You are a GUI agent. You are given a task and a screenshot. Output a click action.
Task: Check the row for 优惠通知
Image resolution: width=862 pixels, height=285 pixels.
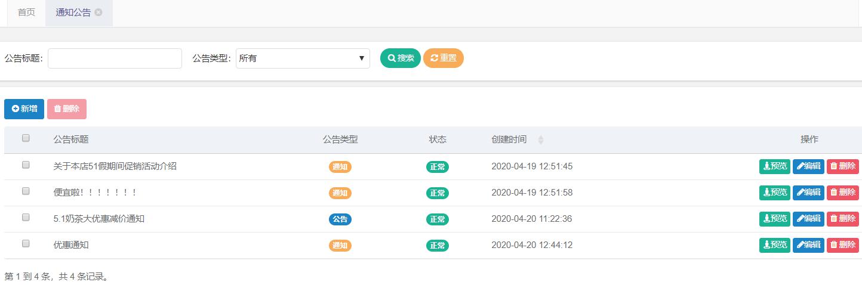(26, 244)
